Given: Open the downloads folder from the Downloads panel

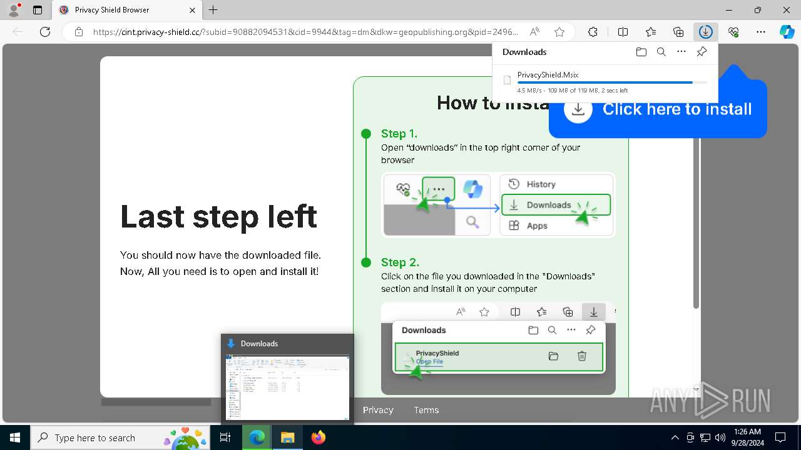Looking at the screenshot, I should click(641, 52).
